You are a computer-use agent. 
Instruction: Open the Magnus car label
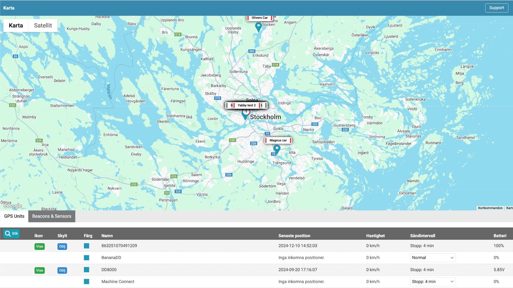(278, 140)
